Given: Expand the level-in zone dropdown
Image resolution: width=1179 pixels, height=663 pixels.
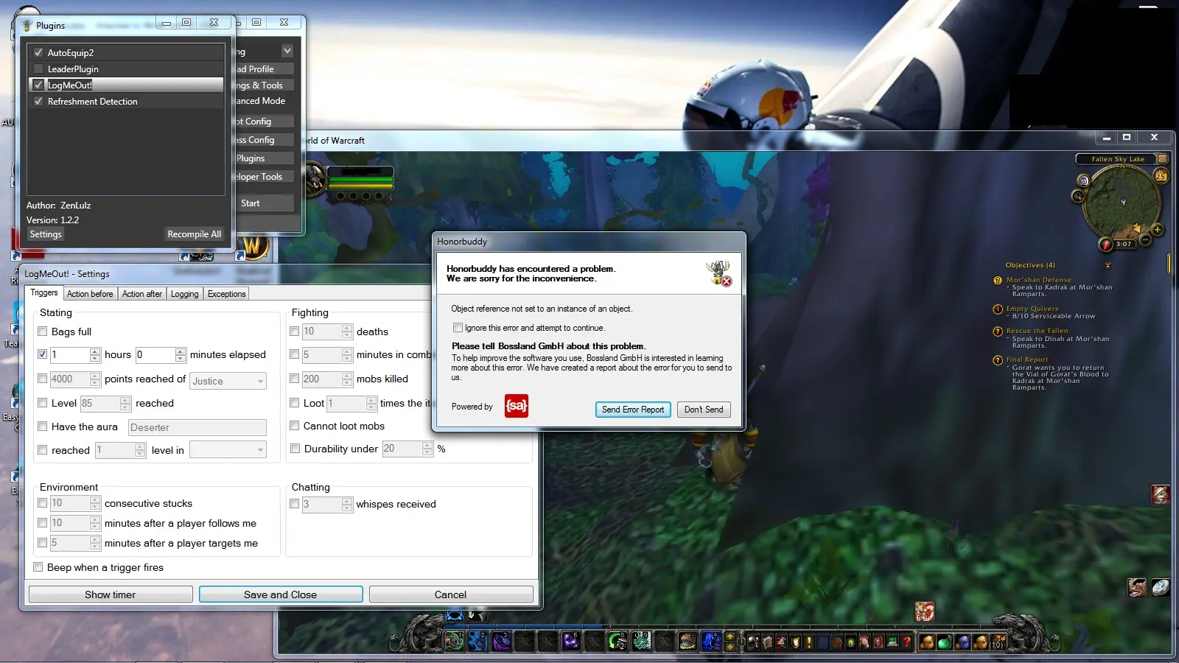Looking at the screenshot, I should coord(260,450).
